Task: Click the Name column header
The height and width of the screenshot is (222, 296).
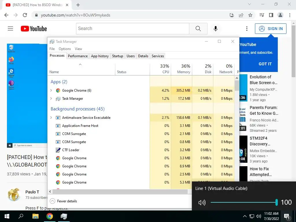Action: tap(81, 69)
